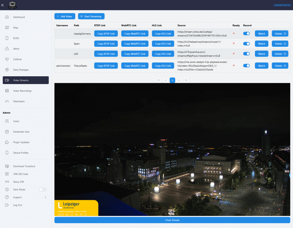This screenshot has width=293, height=228.
Task: Open the Data Packages box icon
Action: pos(7,70)
